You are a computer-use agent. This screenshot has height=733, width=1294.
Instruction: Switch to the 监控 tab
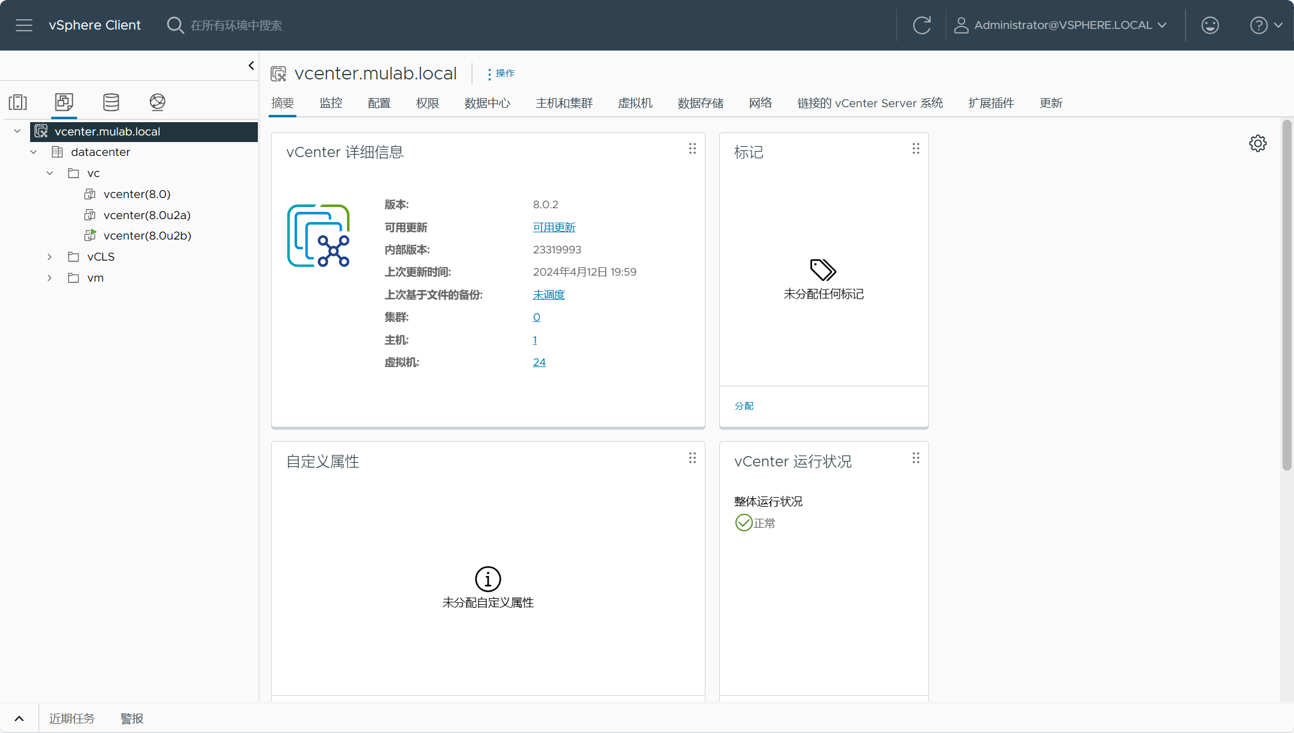tap(331, 104)
